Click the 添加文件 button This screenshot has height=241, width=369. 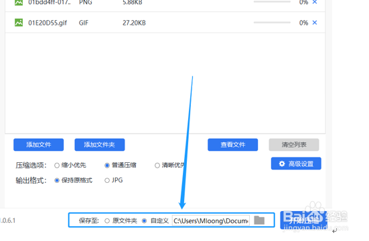pyautogui.click(x=39, y=145)
